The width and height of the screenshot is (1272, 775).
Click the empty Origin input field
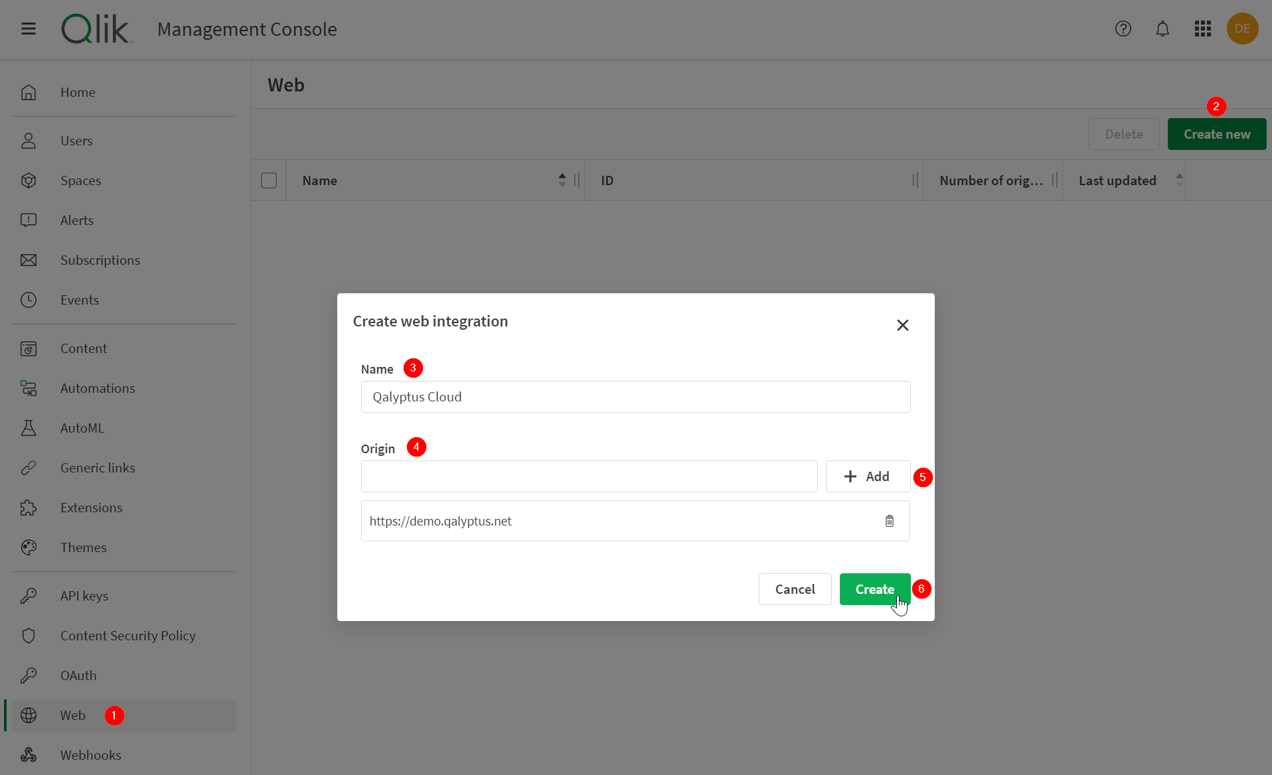click(x=589, y=476)
